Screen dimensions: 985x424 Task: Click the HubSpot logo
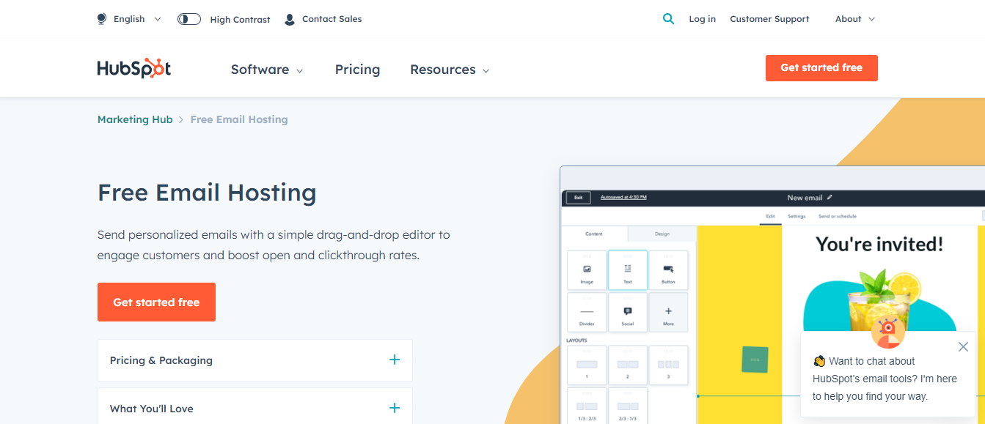tap(134, 68)
